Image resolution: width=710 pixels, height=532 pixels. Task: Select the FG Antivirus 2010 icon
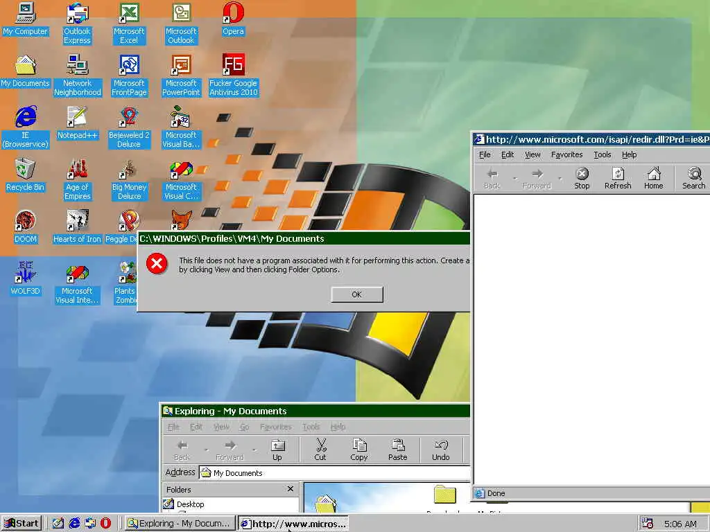coord(233,75)
